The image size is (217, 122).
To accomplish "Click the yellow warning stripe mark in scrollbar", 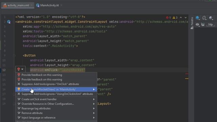I will [187, 79].
